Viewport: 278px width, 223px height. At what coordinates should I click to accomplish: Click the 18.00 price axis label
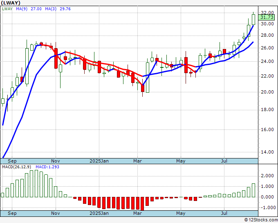pos(267,109)
